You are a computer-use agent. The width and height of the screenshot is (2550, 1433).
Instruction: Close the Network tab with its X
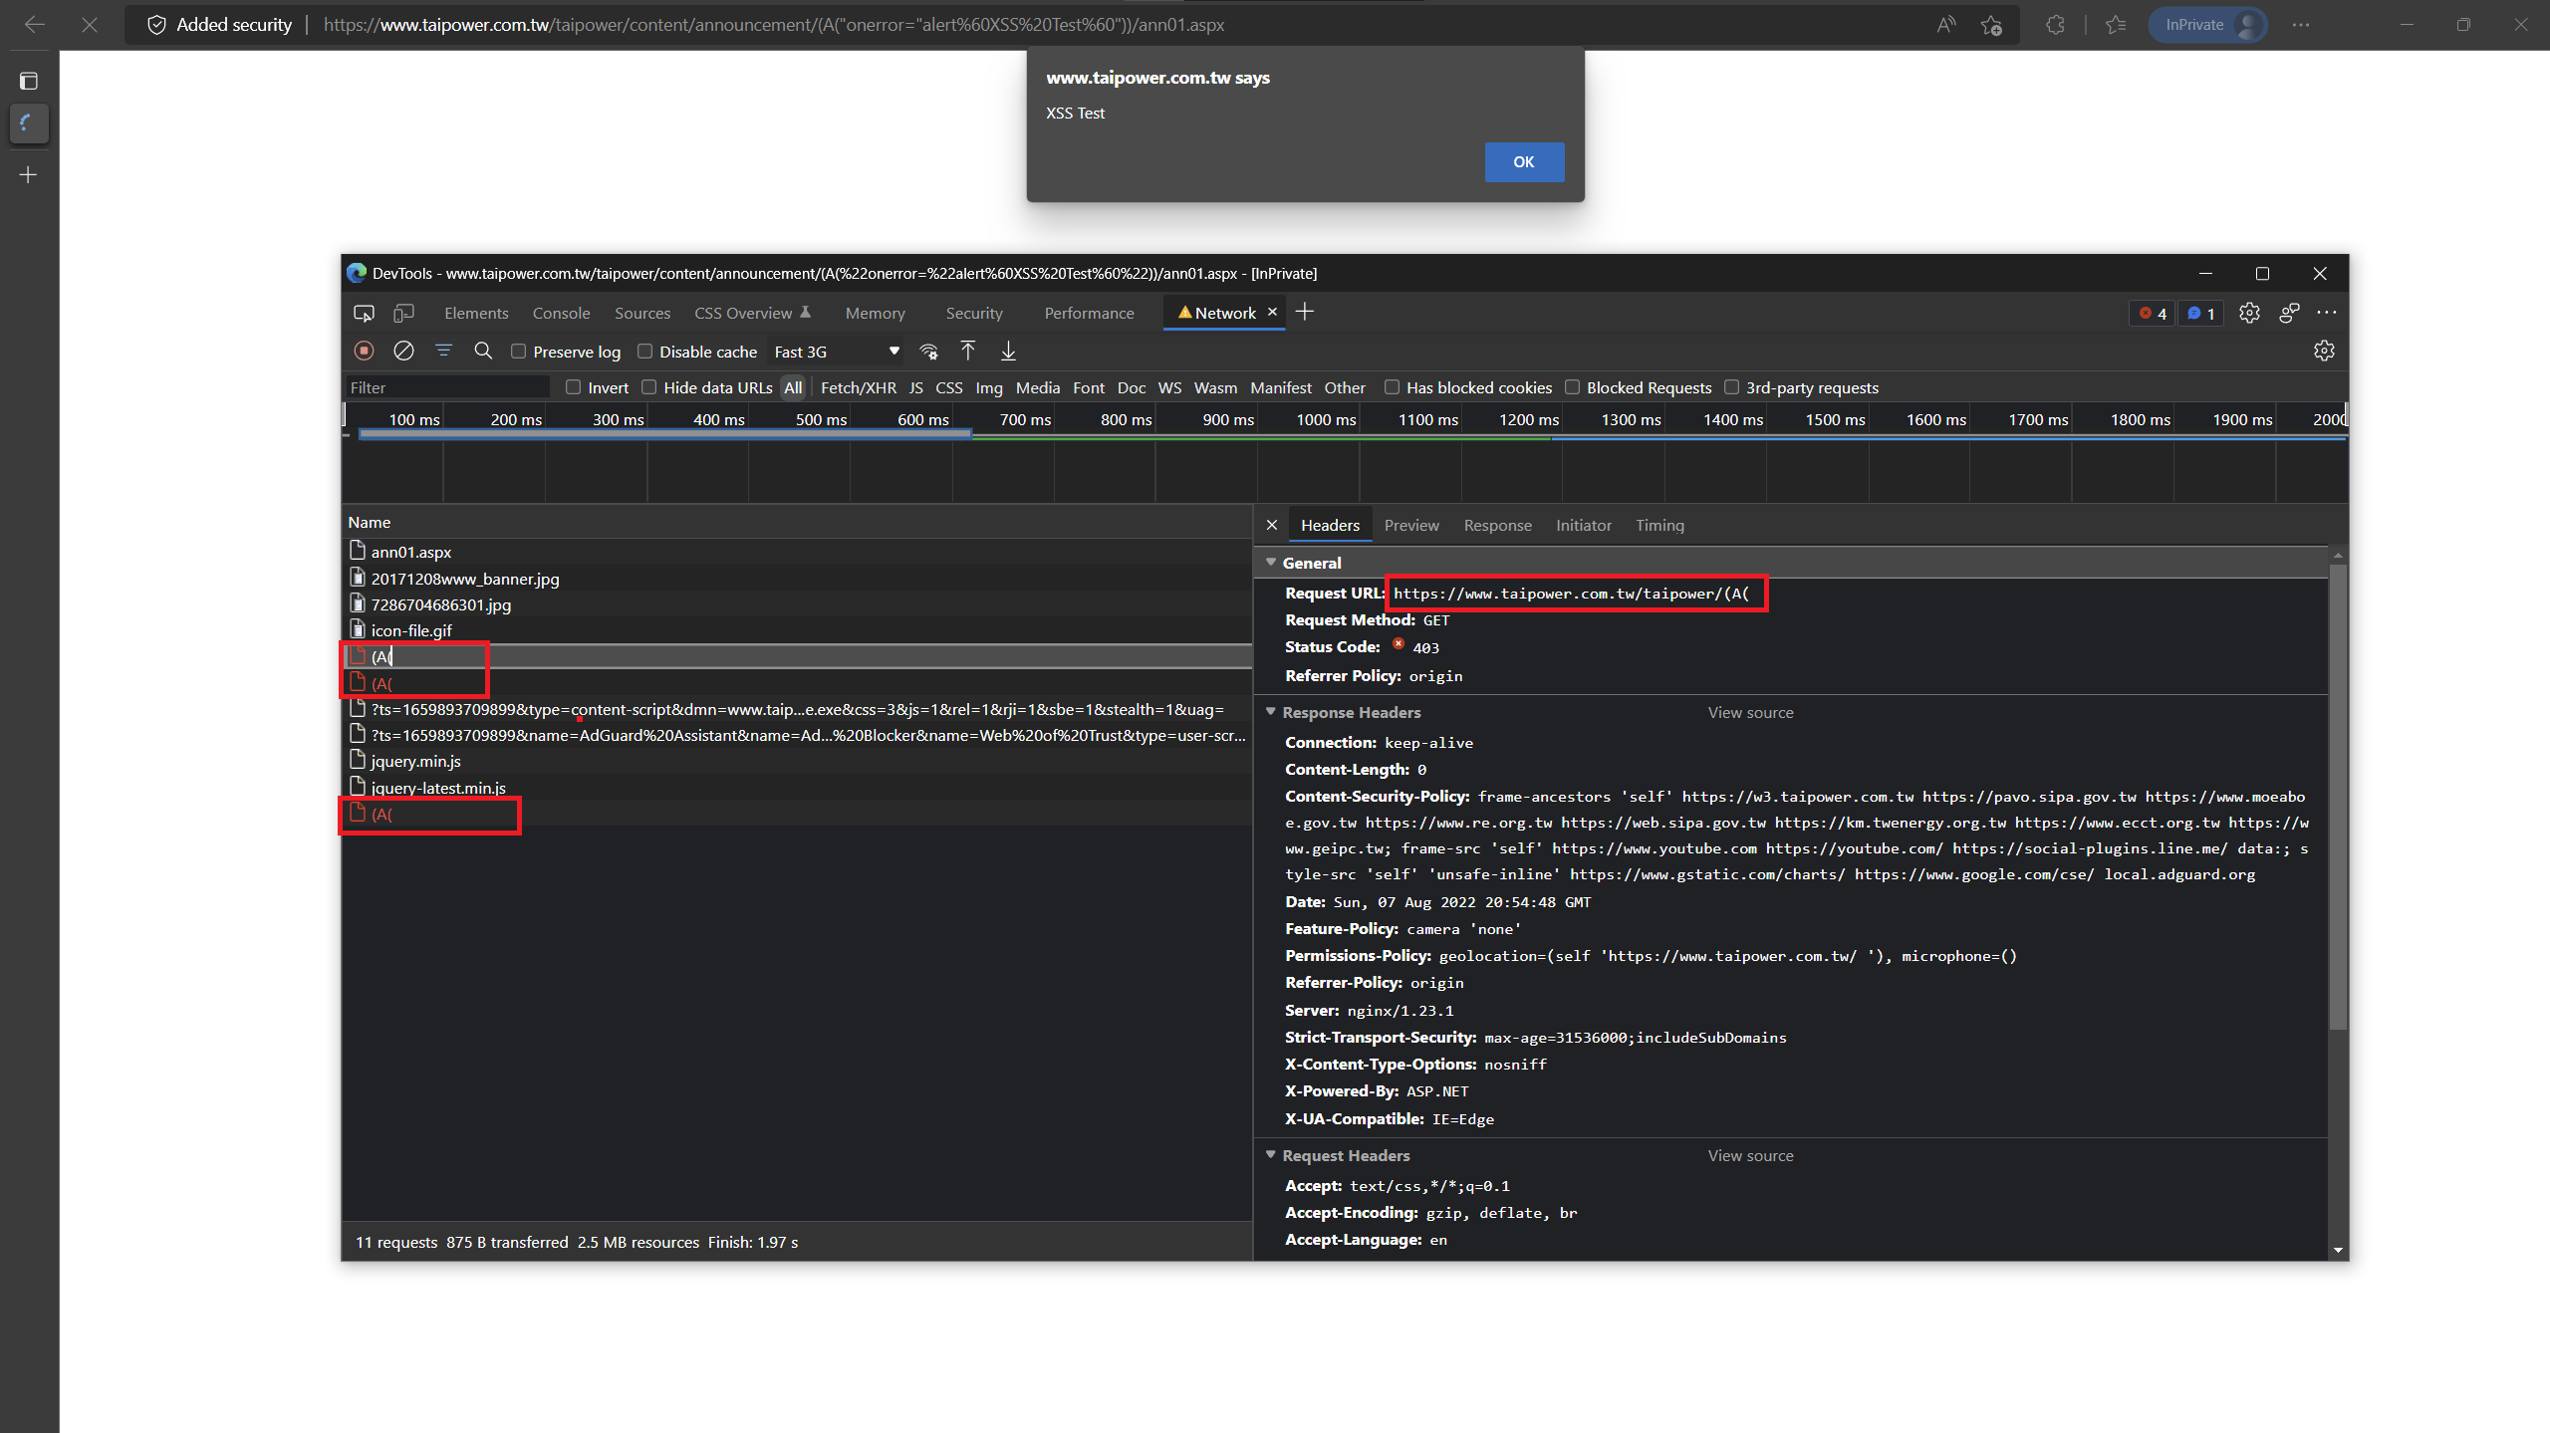(x=1272, y=313)
